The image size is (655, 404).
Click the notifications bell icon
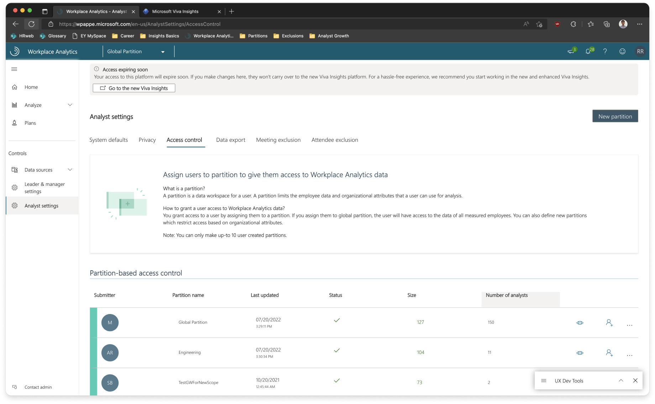(x=588, y=52)
